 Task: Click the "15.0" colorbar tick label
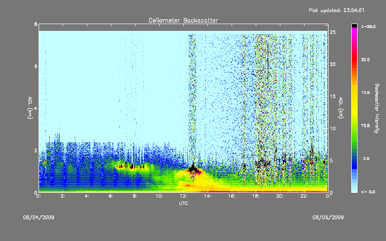tap(365, 93)
